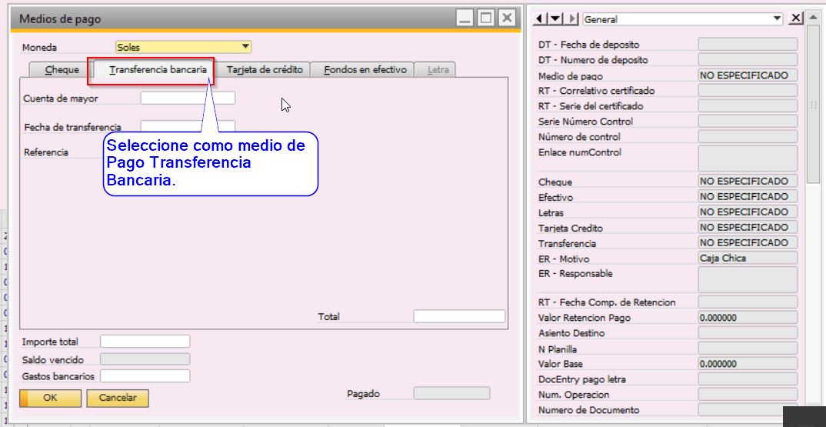Go to the Fondos en efectivo tab
Screen dimensions: 826x427
coord(365,70)
